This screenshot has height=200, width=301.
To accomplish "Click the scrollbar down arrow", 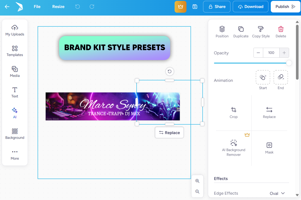I will click(297, 195).
